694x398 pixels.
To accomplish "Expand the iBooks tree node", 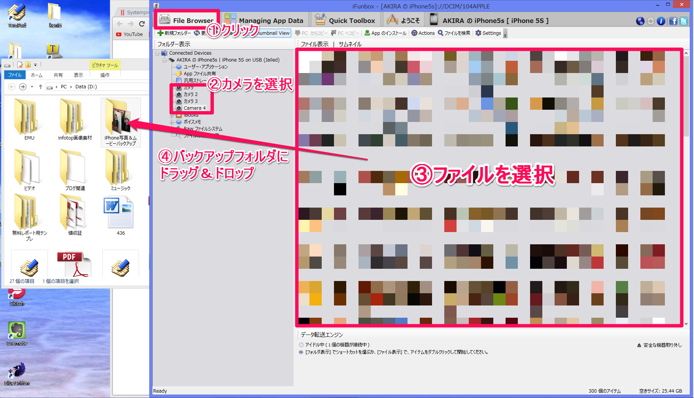I will pyautogui.click(x=172, y=115).
